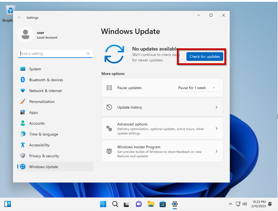The height and width of the screenshot is (211, 278).
Task: Open Task View on the taskbar
Action: click(127, 204)
